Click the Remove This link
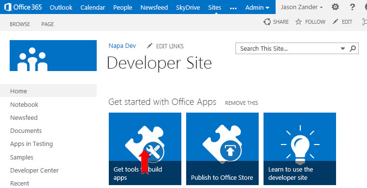 [x=241, y=103]
